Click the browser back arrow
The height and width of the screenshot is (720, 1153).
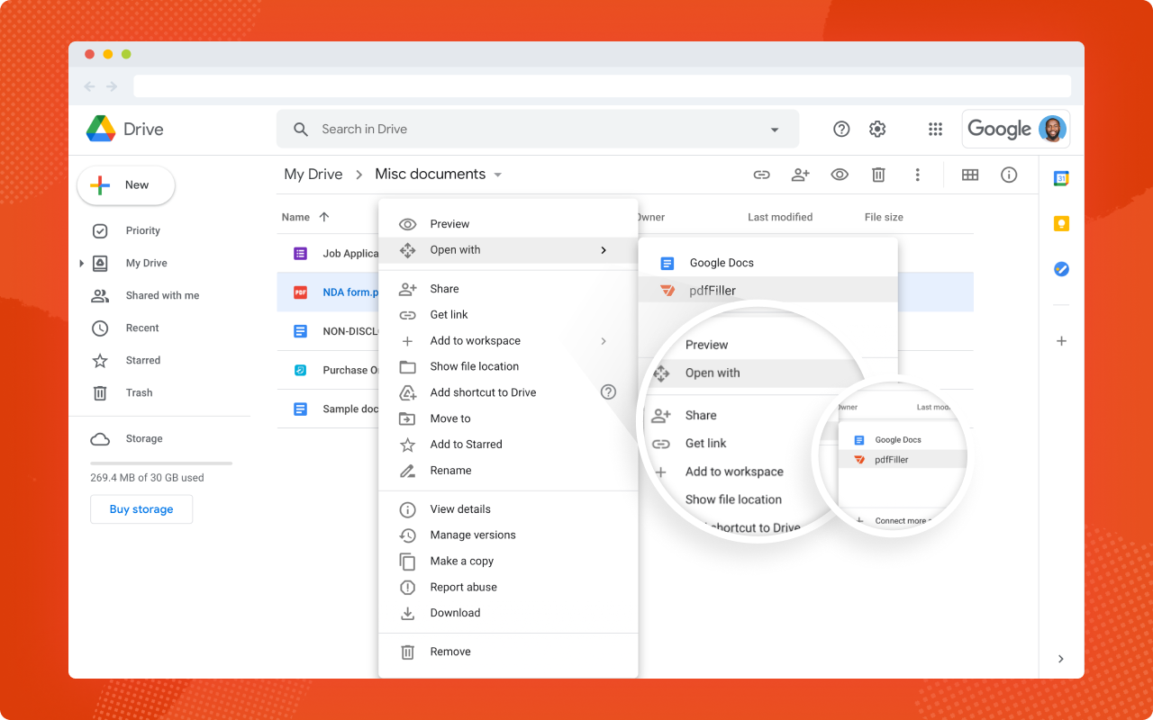pyautogui.click(x=89, y=86)
